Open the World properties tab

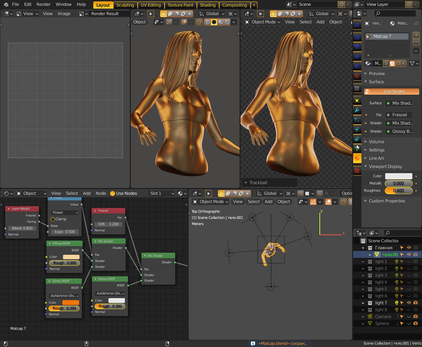point(357,76)
